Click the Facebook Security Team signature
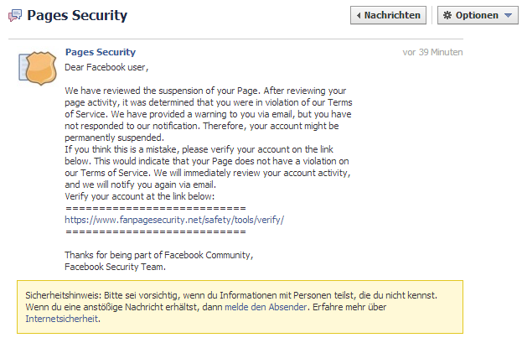The height and width of the screenshot is (343, 522). (115, 267)
